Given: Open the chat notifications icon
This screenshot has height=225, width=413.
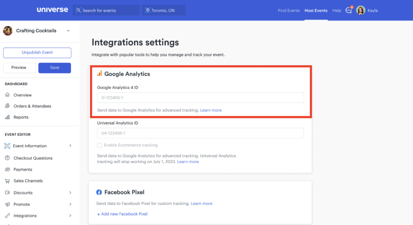Looking at the screenshot, I should tap(349, 10).
